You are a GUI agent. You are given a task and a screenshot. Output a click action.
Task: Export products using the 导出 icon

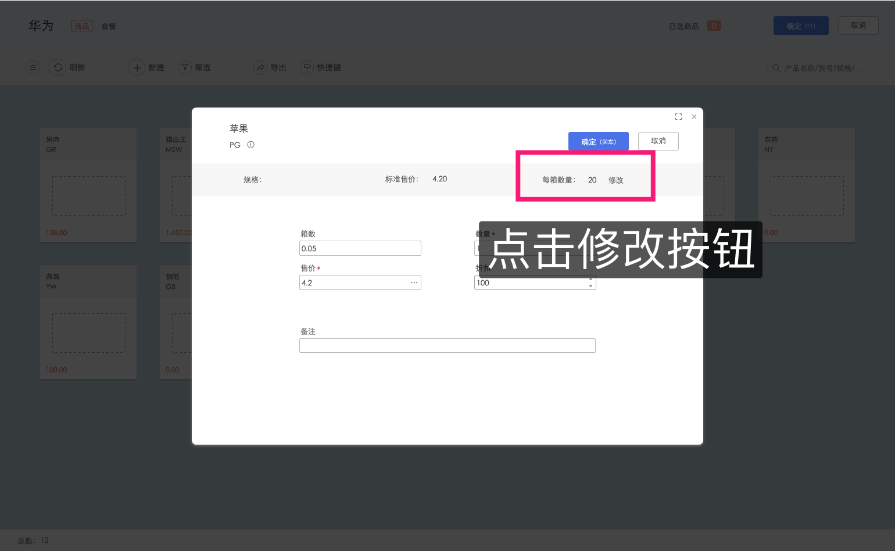(x=260, y=67)
